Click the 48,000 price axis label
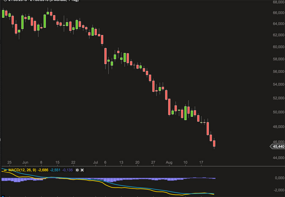Screen dimensions: 285x197 (279, 126)
